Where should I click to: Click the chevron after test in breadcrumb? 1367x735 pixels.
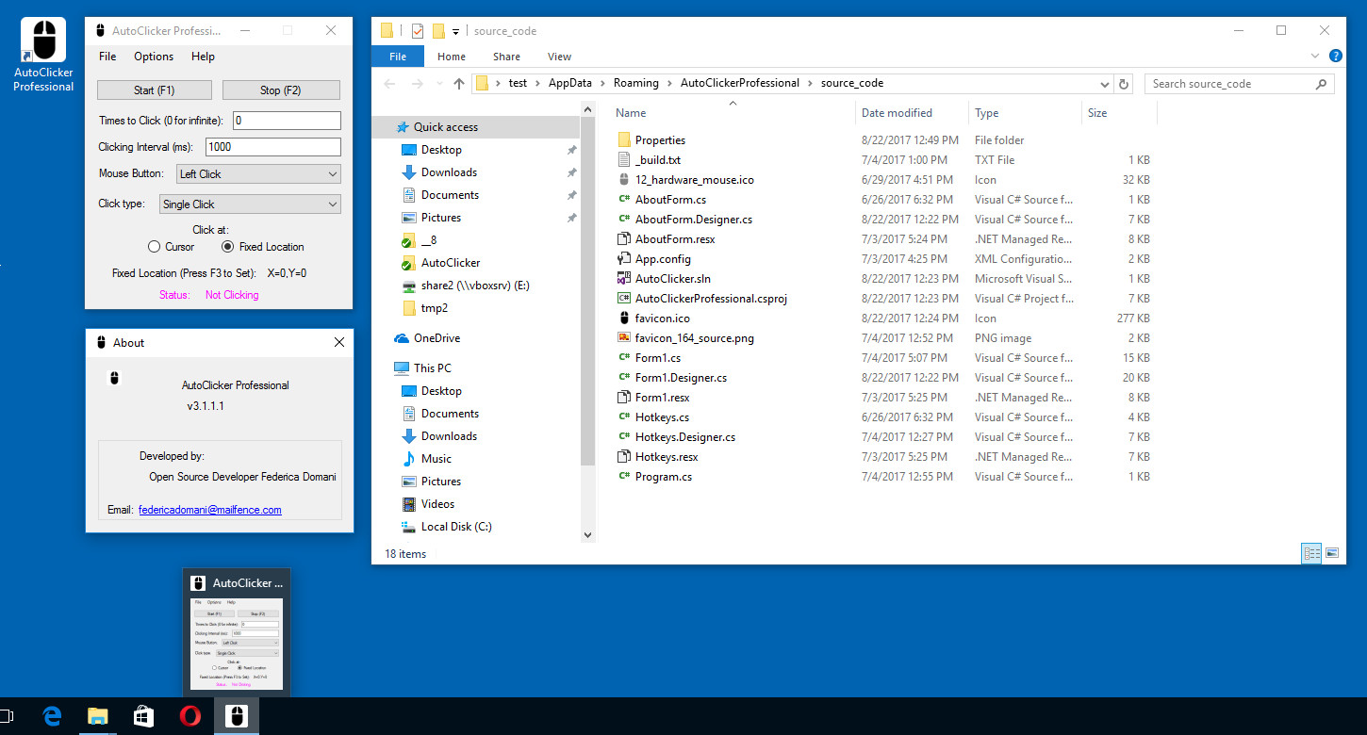[537, 84]
